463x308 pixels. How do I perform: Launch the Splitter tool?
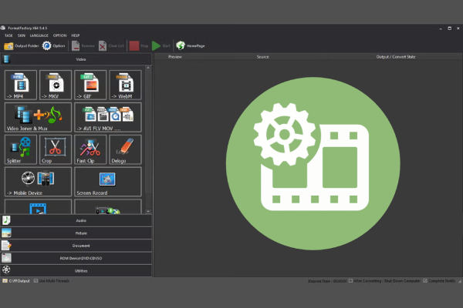(21, 149)
